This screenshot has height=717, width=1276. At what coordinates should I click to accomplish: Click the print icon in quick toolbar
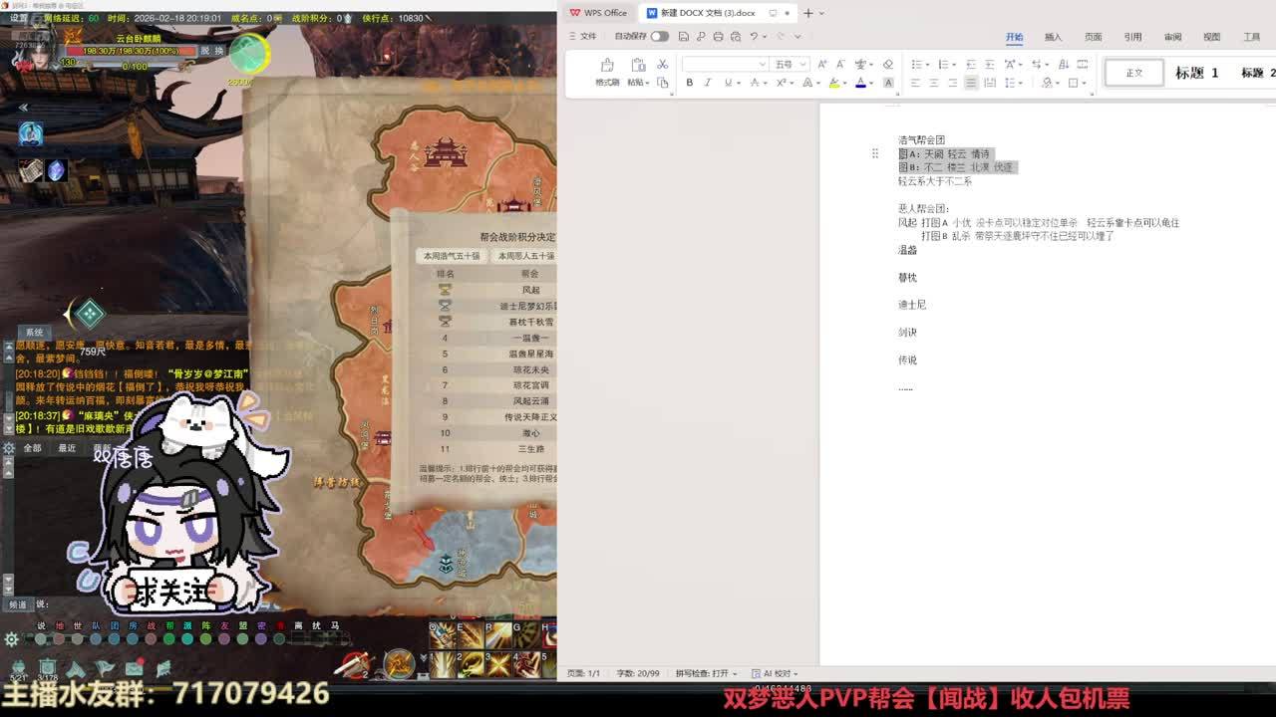[x=718, y=37]
